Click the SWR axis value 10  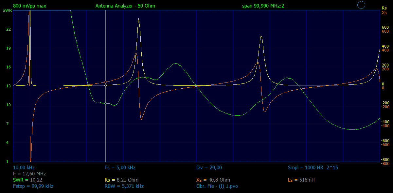(9, 105)
